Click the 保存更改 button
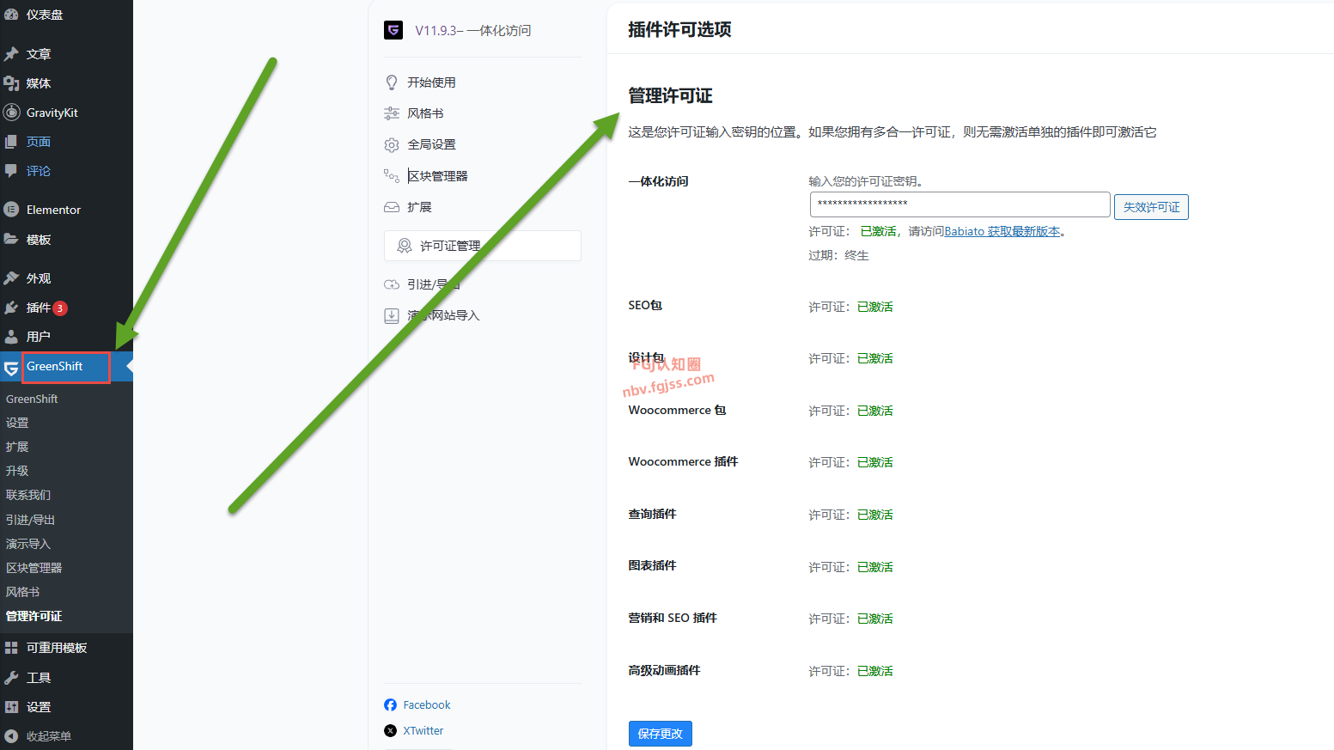Image resolution: width=1334 pixels, height=750 pixels. pos(661,734)
